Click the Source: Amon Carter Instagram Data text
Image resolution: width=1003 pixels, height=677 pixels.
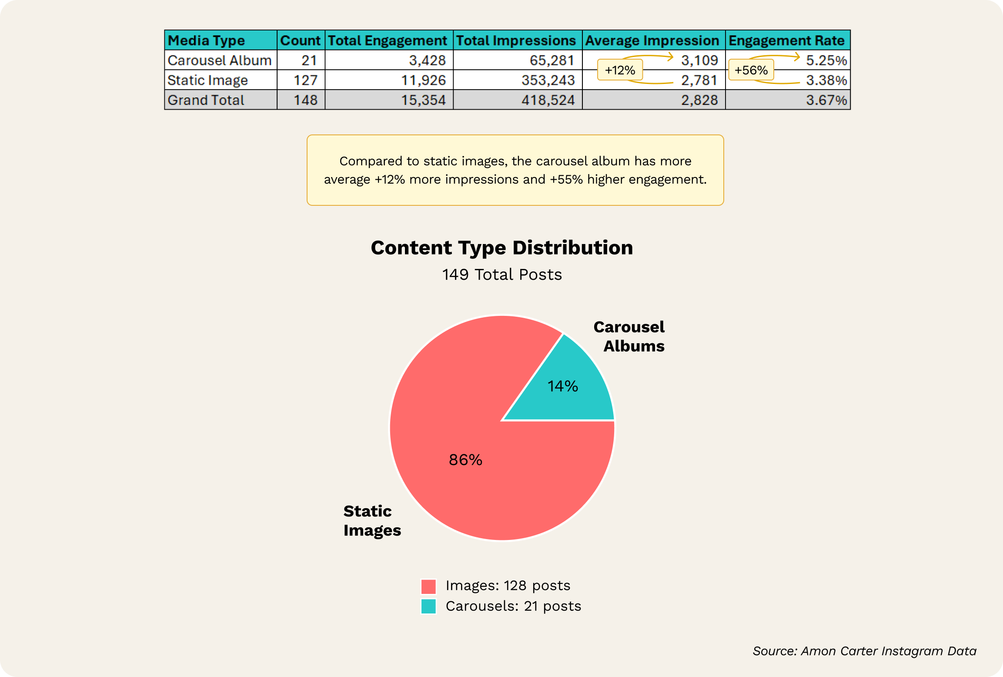(864, 651)
